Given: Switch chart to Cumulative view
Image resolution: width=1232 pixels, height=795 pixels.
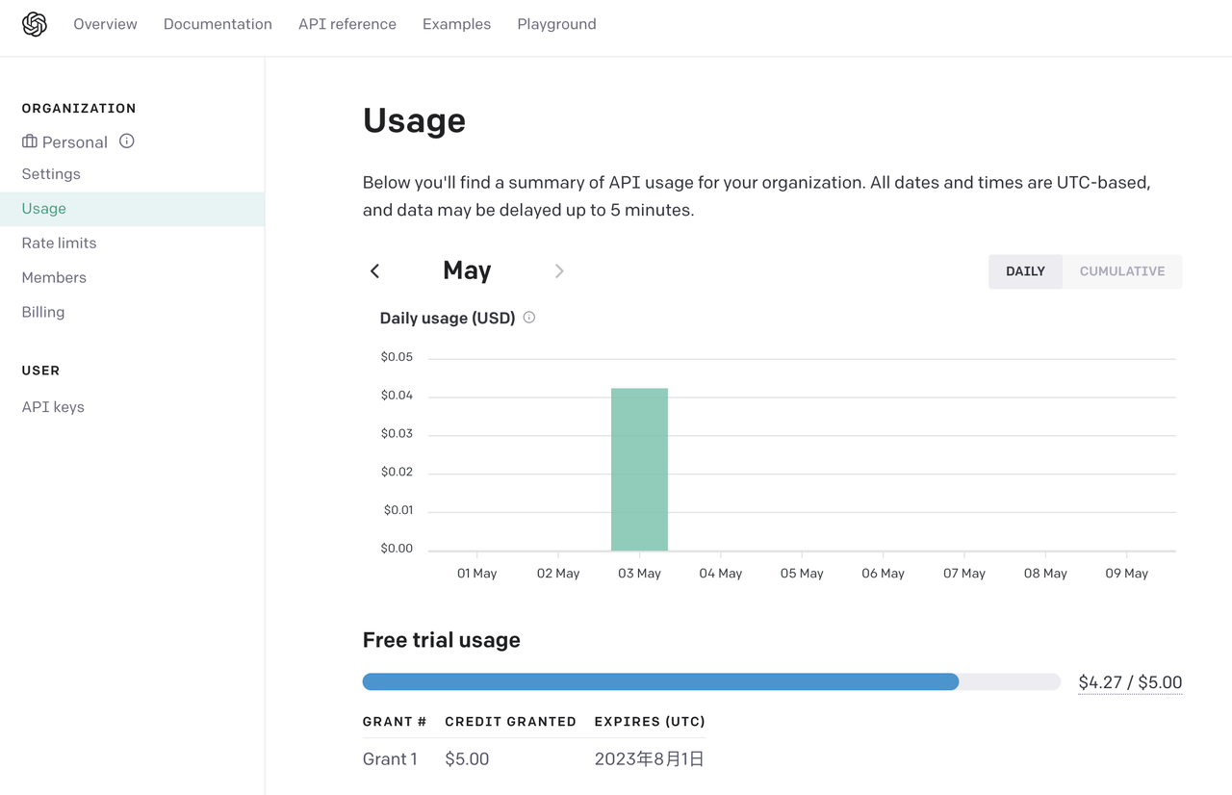Looking at the screenshot, I should point(1122,271).
